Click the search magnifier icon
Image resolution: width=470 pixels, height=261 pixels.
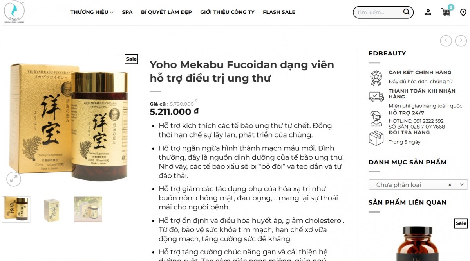tap(407, 12)
